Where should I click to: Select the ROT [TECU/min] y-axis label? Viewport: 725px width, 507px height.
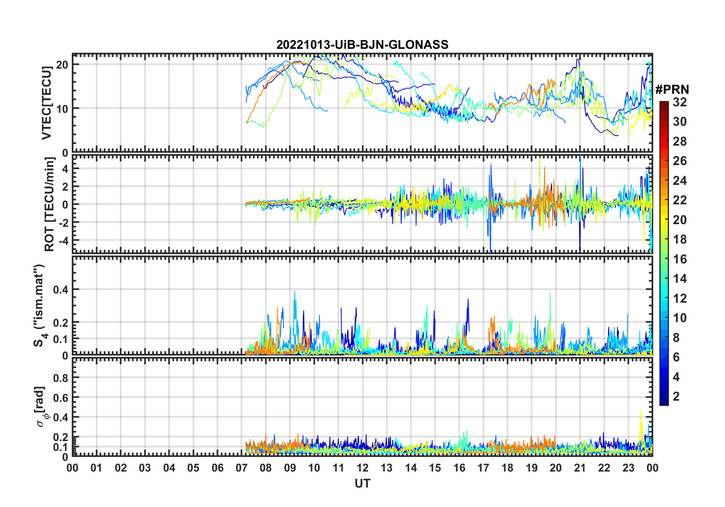tap(50, 204)
